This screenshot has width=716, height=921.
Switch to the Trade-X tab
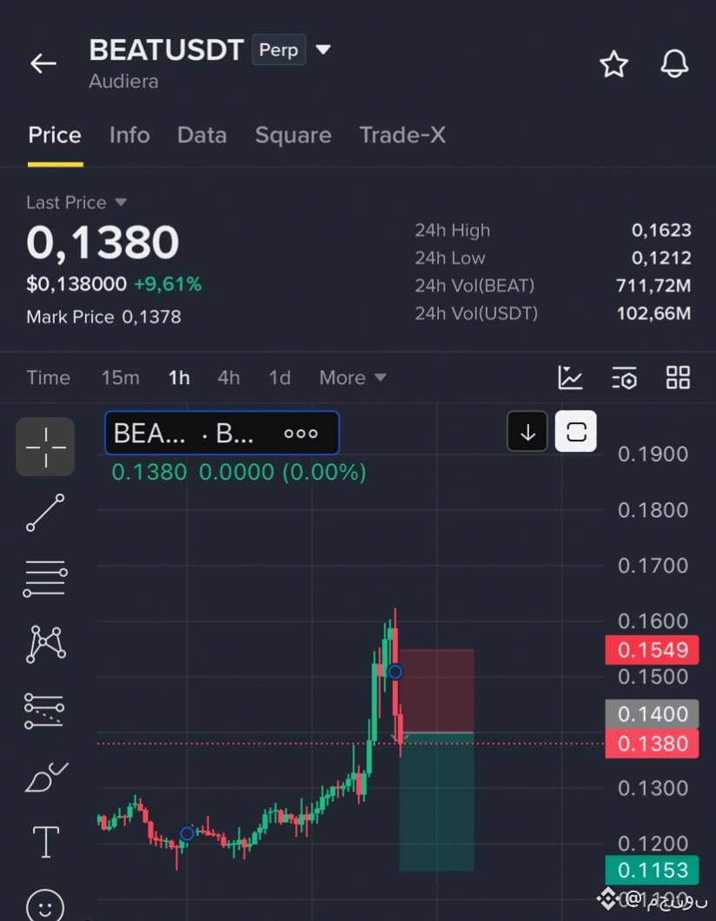point(402,135)
